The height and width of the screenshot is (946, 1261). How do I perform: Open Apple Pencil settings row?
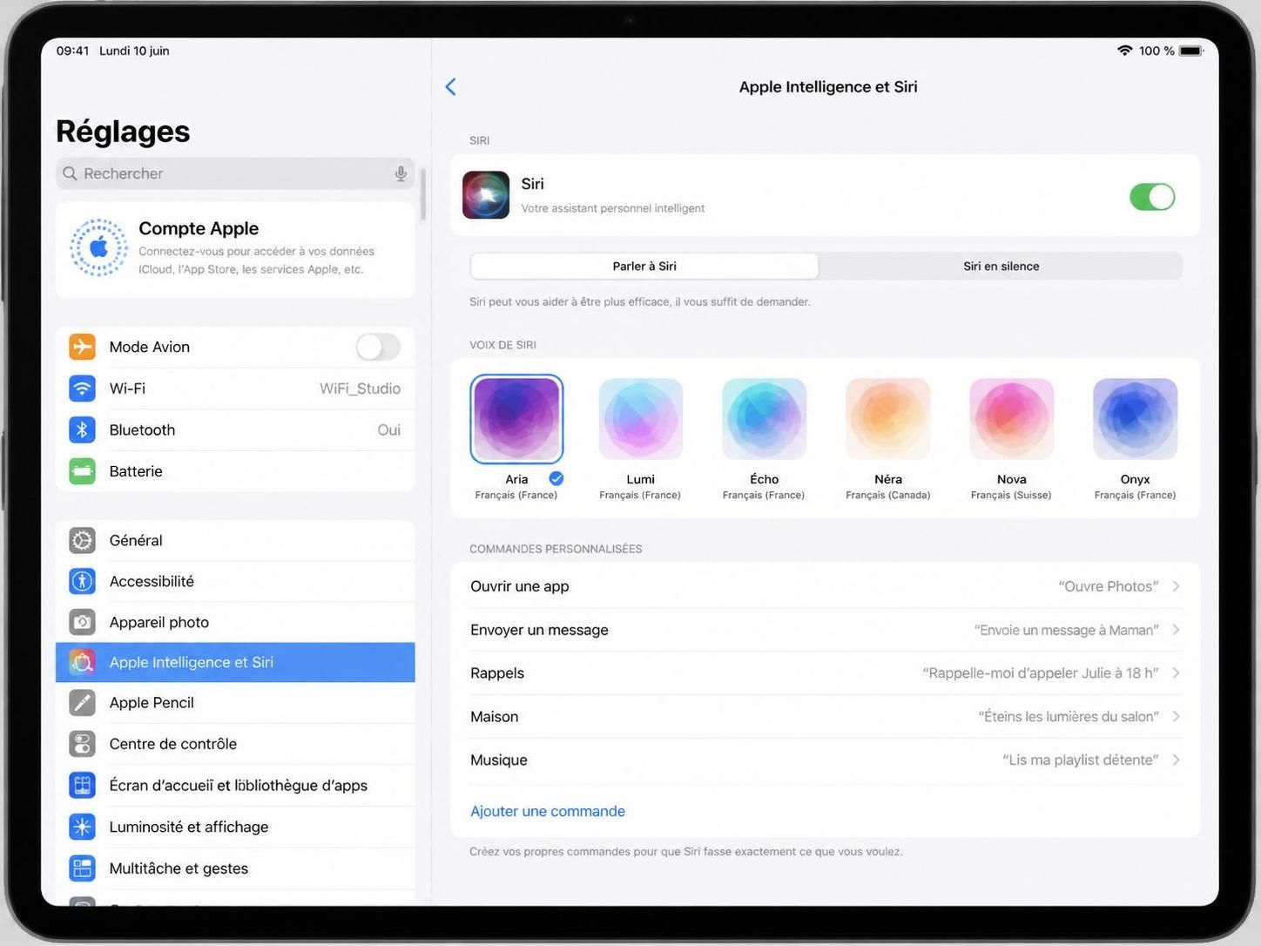(235, 702)
